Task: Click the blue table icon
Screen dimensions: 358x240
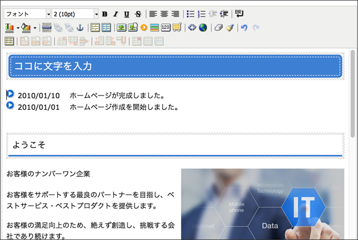Action: (106, 27)
